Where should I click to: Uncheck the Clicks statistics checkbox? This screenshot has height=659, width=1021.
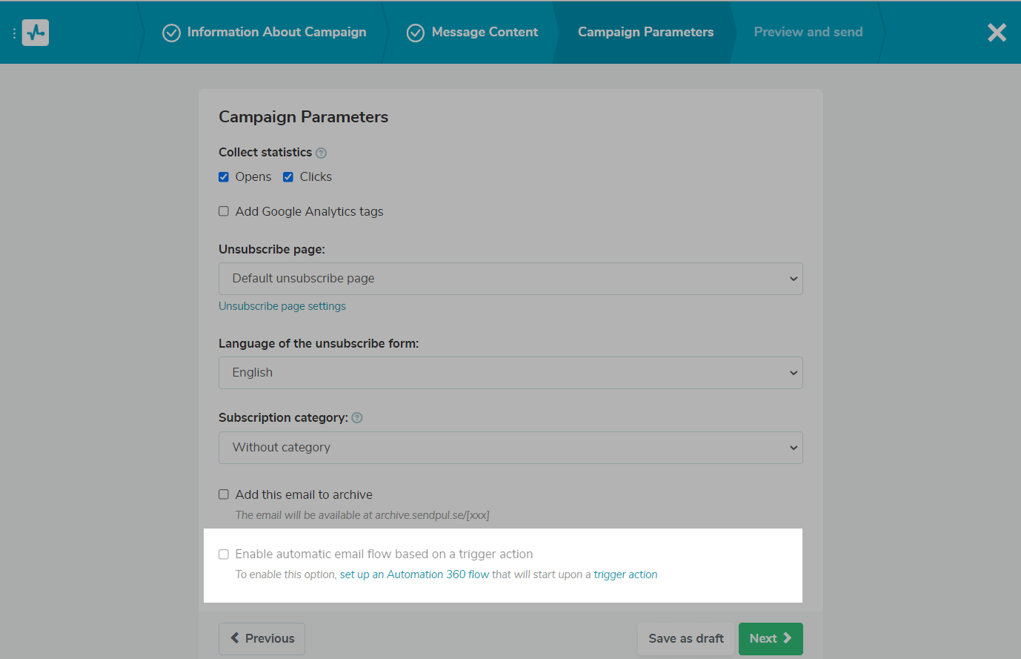[288, 177]
